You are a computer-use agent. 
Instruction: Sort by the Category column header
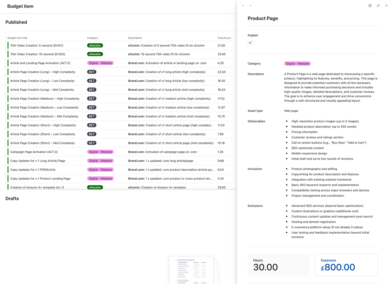click(x=92, y=38)
